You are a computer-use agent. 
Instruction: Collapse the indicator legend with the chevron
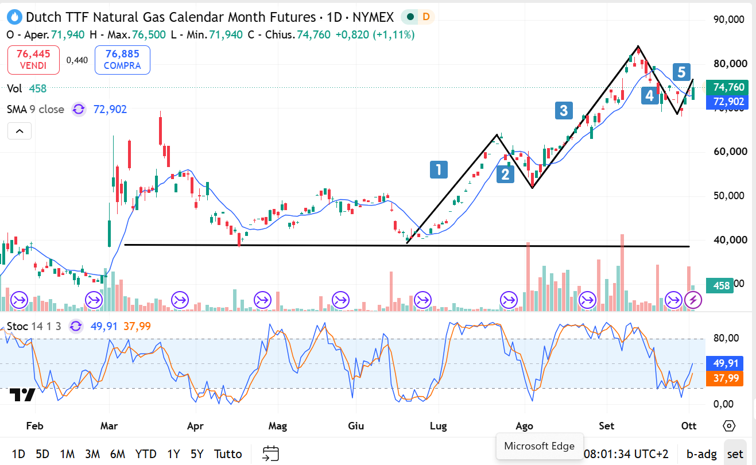pyautogui.click(x=20, y=131)
